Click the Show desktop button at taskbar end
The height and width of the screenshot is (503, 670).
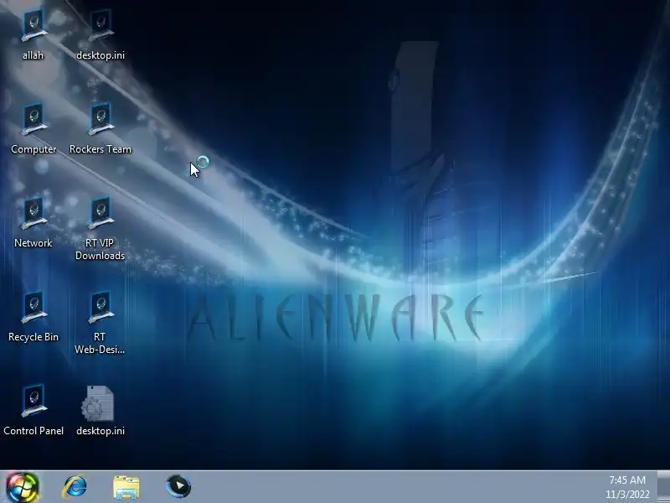pyautogui.click(x=663, y=487)
